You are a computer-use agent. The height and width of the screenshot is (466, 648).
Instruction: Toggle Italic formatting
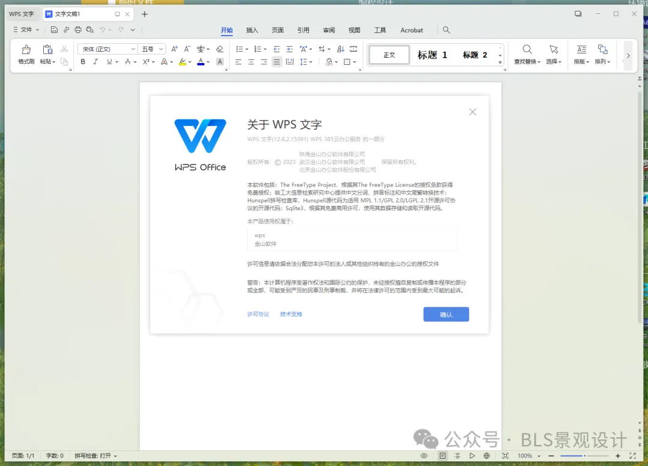click(95, 62)
